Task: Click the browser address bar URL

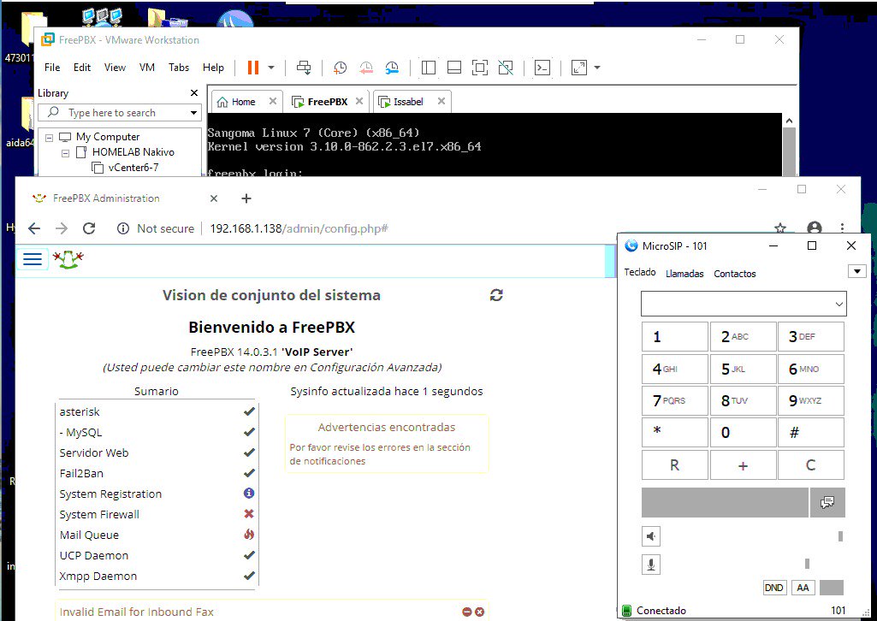Action: click(x=299, y=228)
